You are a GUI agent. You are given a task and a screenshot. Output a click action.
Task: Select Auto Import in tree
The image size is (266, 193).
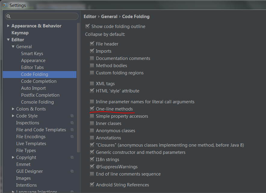[33, 88]
